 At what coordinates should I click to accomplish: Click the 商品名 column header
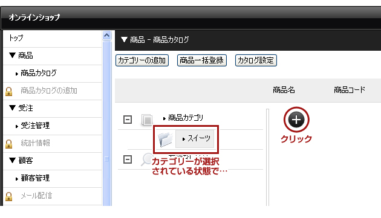point(284,90)
